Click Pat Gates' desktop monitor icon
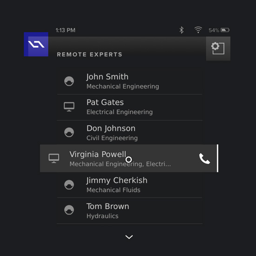 pyautogui.click(x=69, y=107)
